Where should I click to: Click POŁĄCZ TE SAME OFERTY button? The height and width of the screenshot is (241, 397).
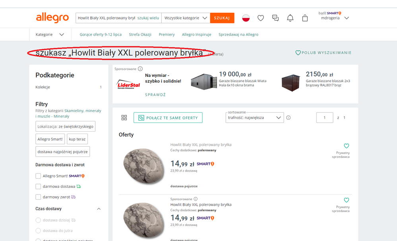168,118
